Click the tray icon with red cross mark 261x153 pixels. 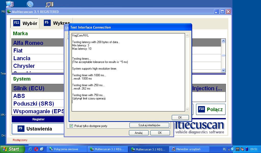242,149
